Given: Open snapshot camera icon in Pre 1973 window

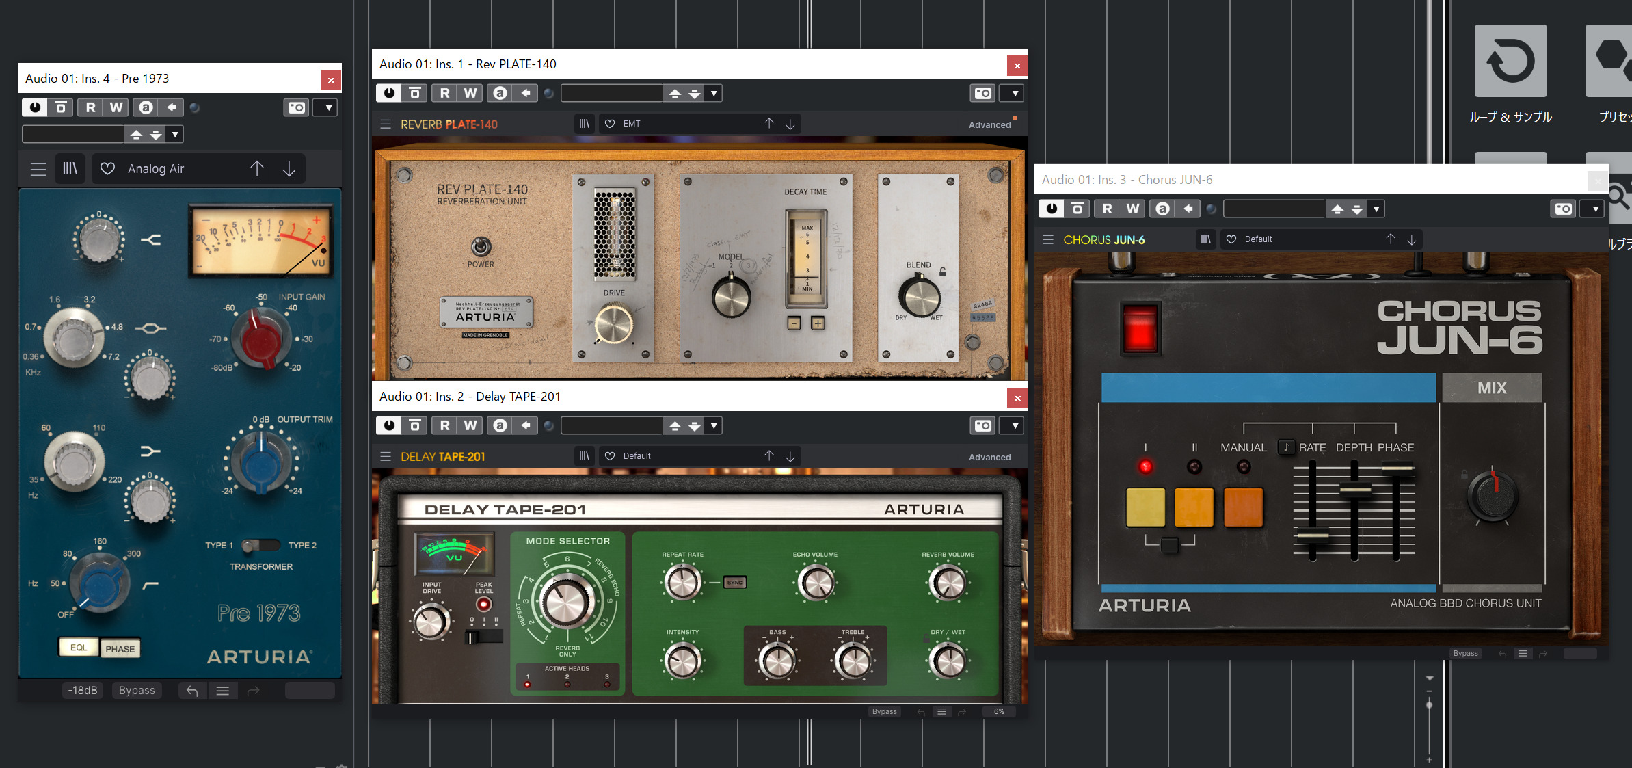Looking at the screenshot, I should coord(296,107).
